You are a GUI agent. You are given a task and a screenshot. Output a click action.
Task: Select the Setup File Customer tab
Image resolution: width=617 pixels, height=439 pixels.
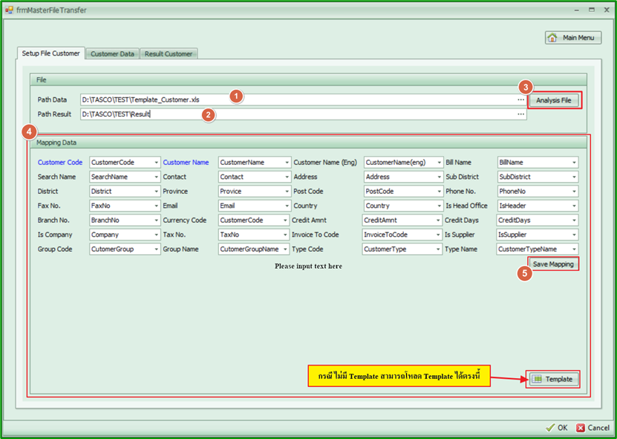[x=50, y=53]
